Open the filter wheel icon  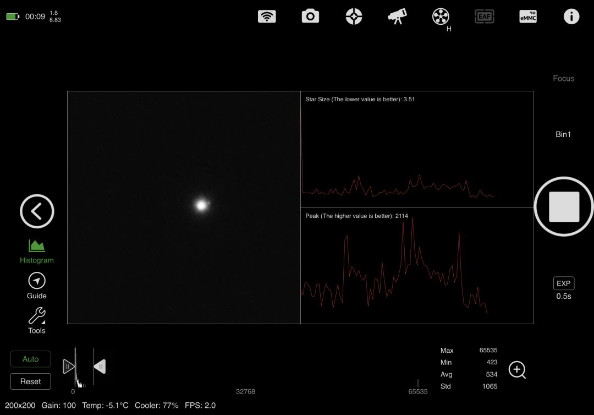tap(441, 17)
